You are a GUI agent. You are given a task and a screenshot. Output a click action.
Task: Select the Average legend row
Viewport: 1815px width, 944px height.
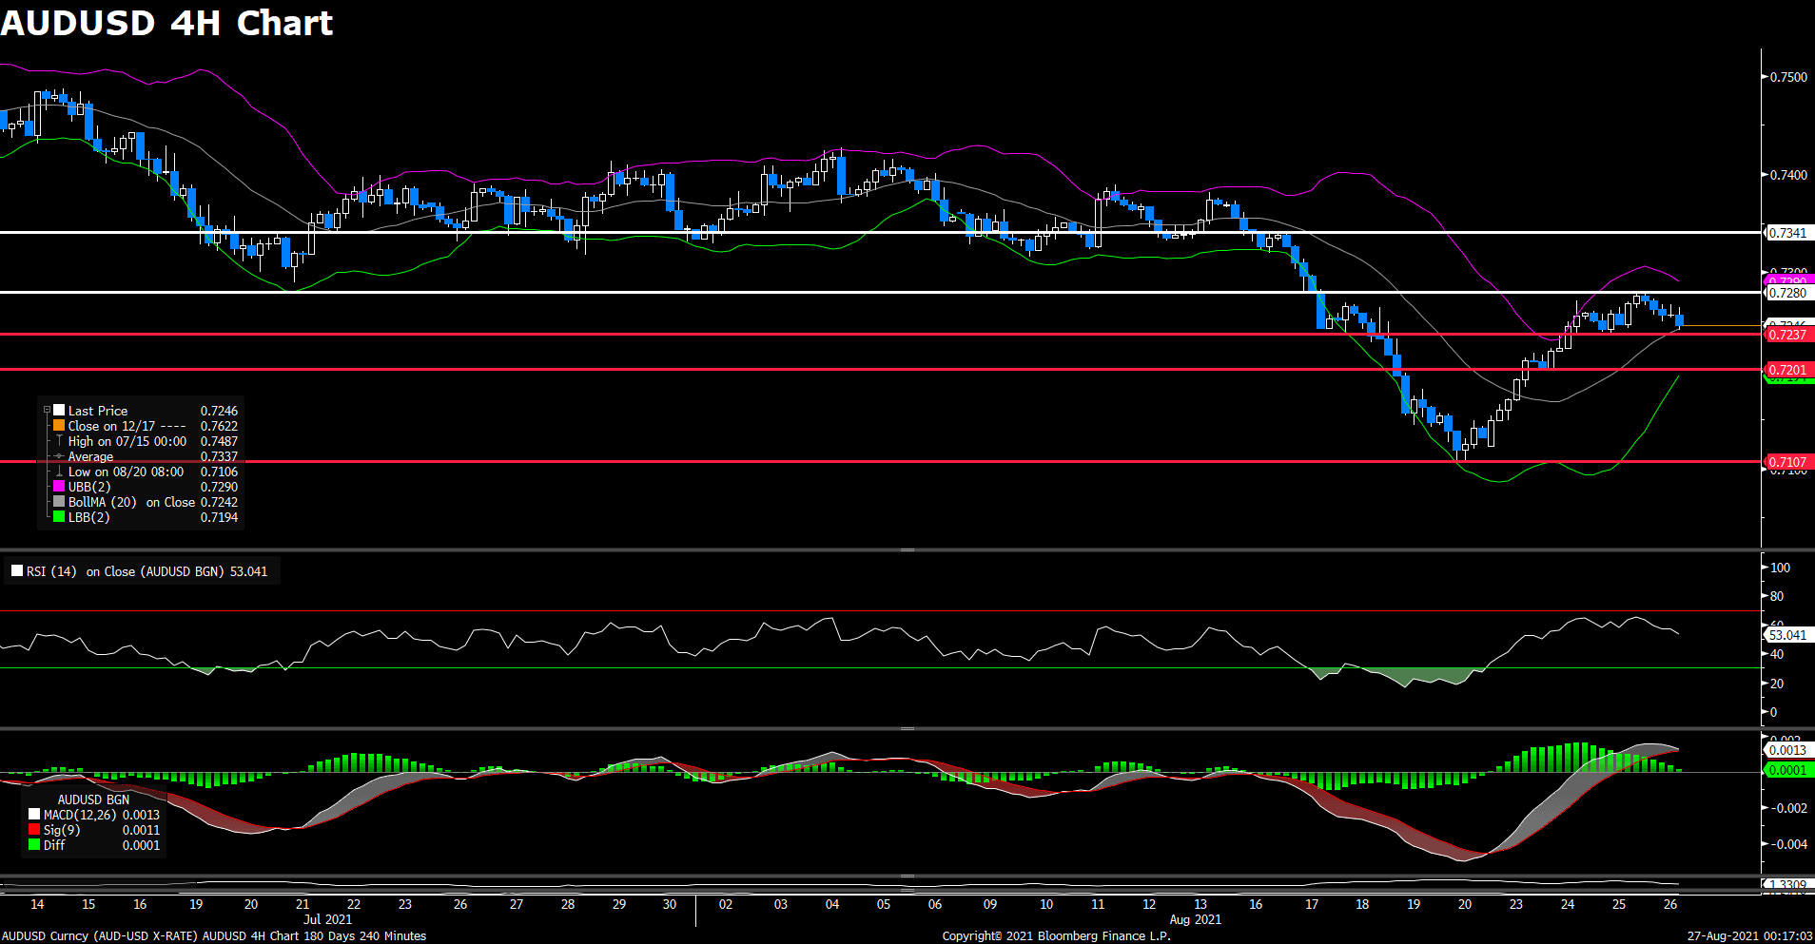pyautogui.click(x=146, y=456)
